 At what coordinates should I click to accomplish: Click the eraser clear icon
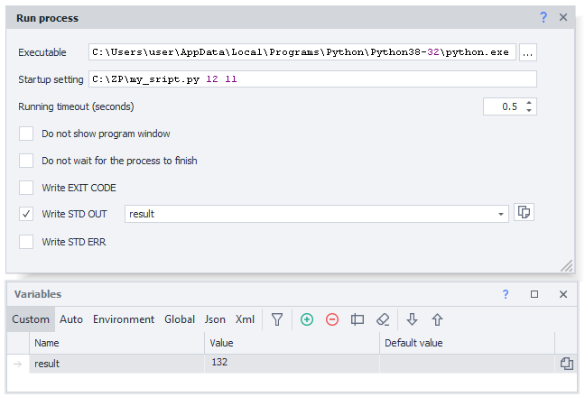point(383,319)
